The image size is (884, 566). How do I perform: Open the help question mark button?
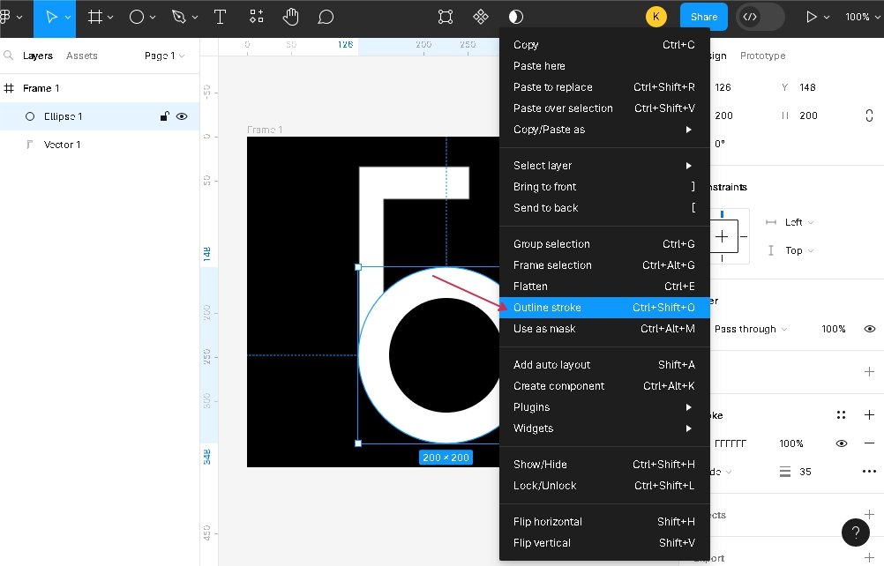[855, 532]
